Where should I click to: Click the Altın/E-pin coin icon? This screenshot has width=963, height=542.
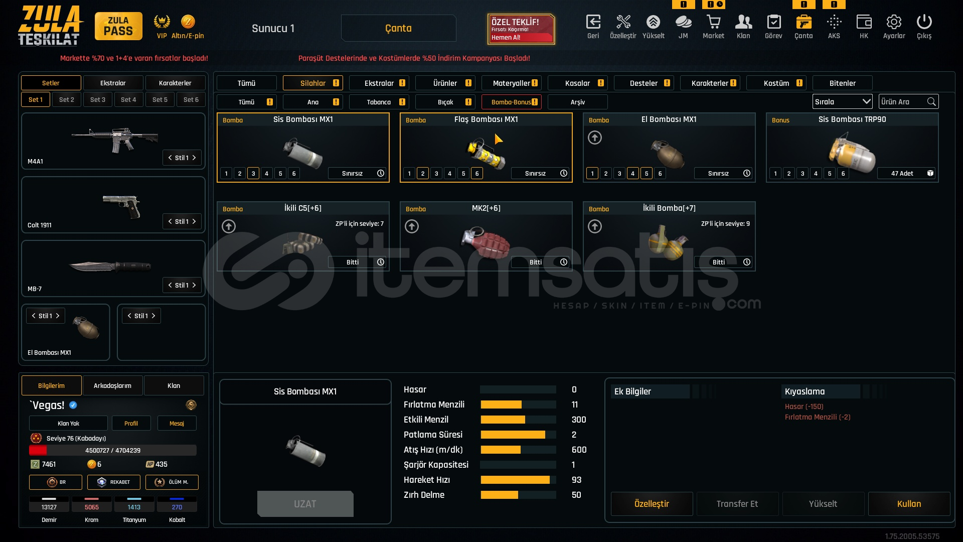click(x=188, y=22)
